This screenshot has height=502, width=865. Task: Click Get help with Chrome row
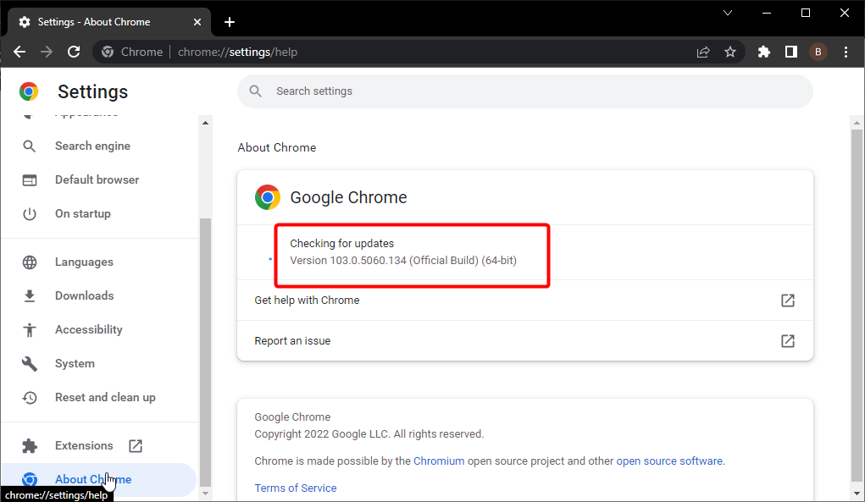click(x=524, y=301)
